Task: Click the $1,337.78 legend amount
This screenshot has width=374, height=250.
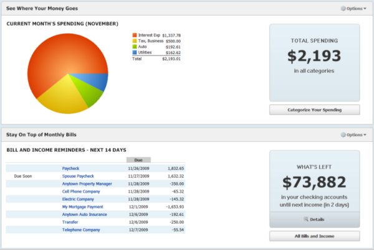Action: pos(171,35)
